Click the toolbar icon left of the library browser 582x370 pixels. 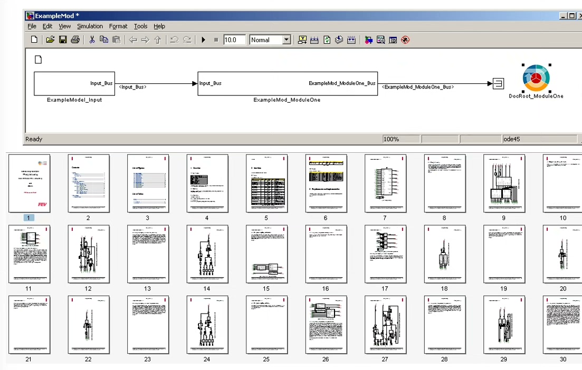point(351,40)
